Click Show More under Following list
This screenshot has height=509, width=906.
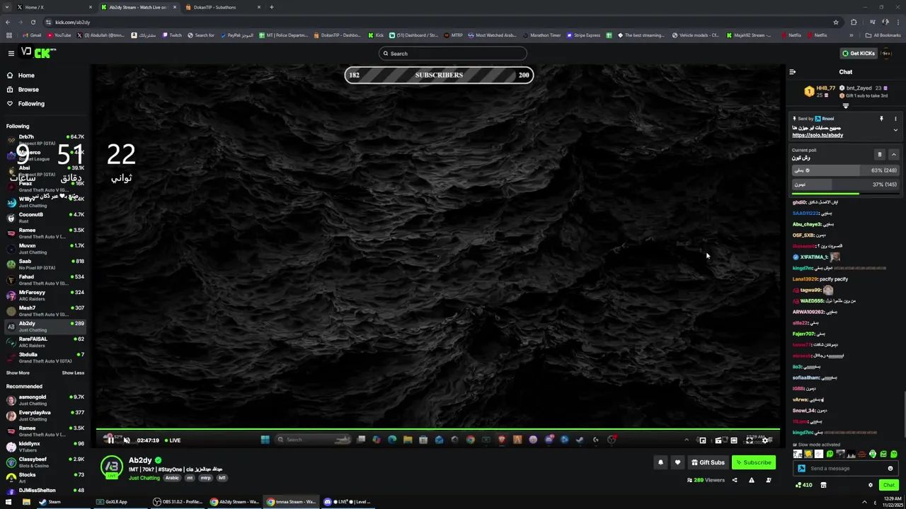tap(18, 373)
